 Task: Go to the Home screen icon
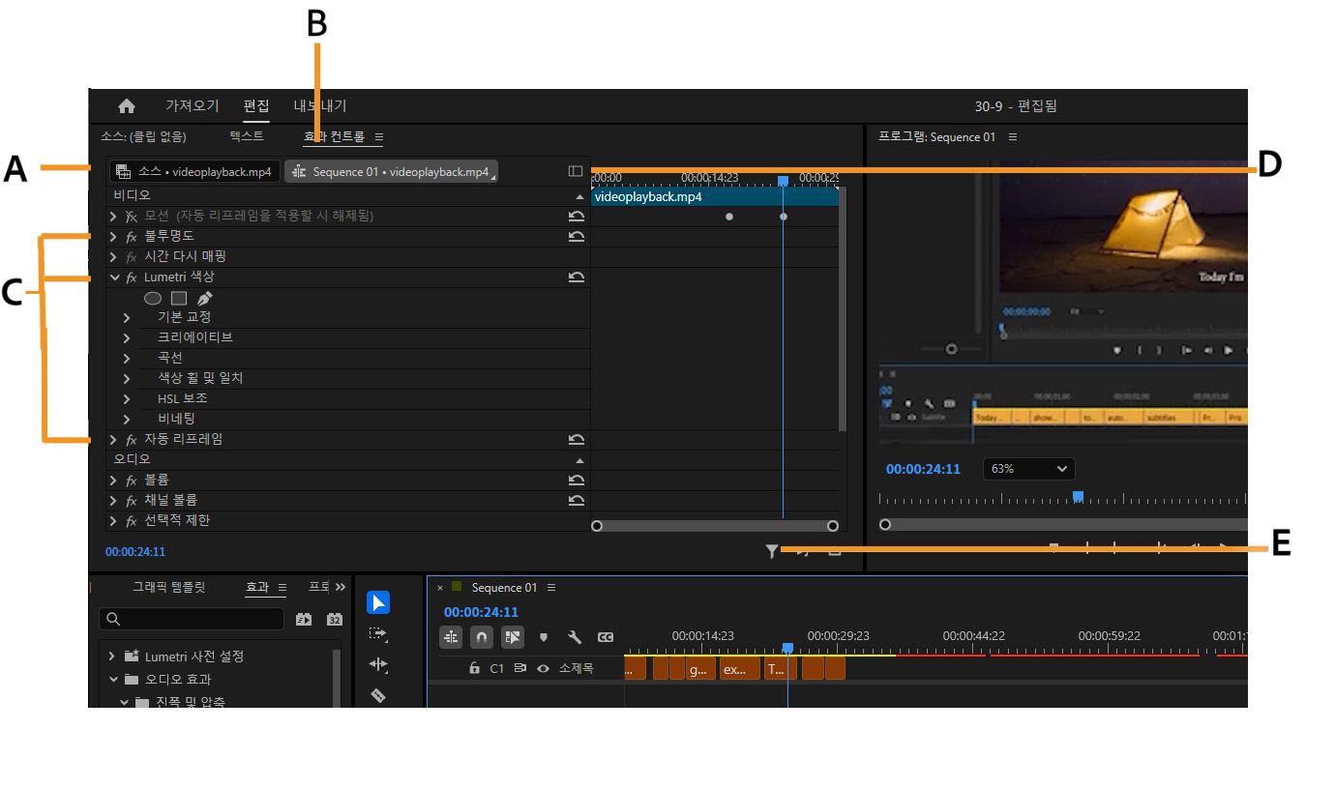[x=127, y=106]
